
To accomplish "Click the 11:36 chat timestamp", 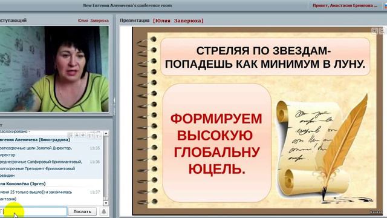I will click(x=95, y=162).
